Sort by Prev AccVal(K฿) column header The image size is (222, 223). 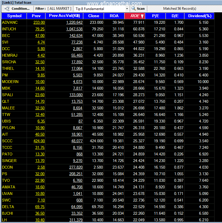(x=64, y=16)
